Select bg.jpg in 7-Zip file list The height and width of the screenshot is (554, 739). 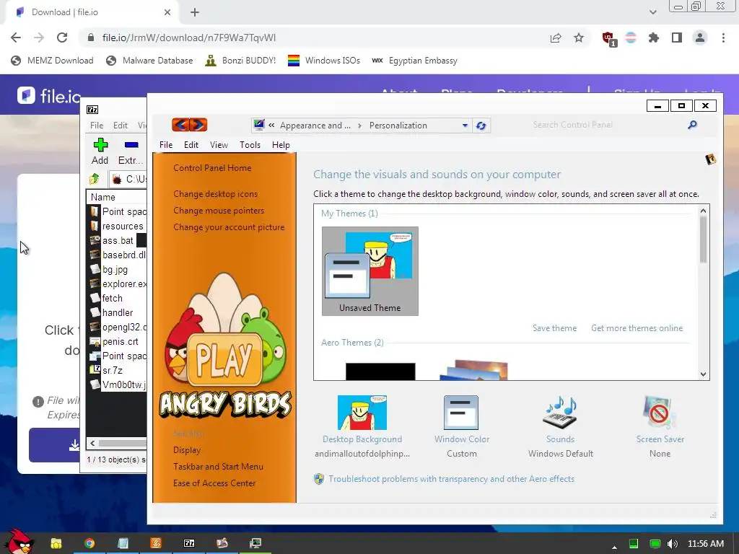pyautogui.click(x=115, y=270)
